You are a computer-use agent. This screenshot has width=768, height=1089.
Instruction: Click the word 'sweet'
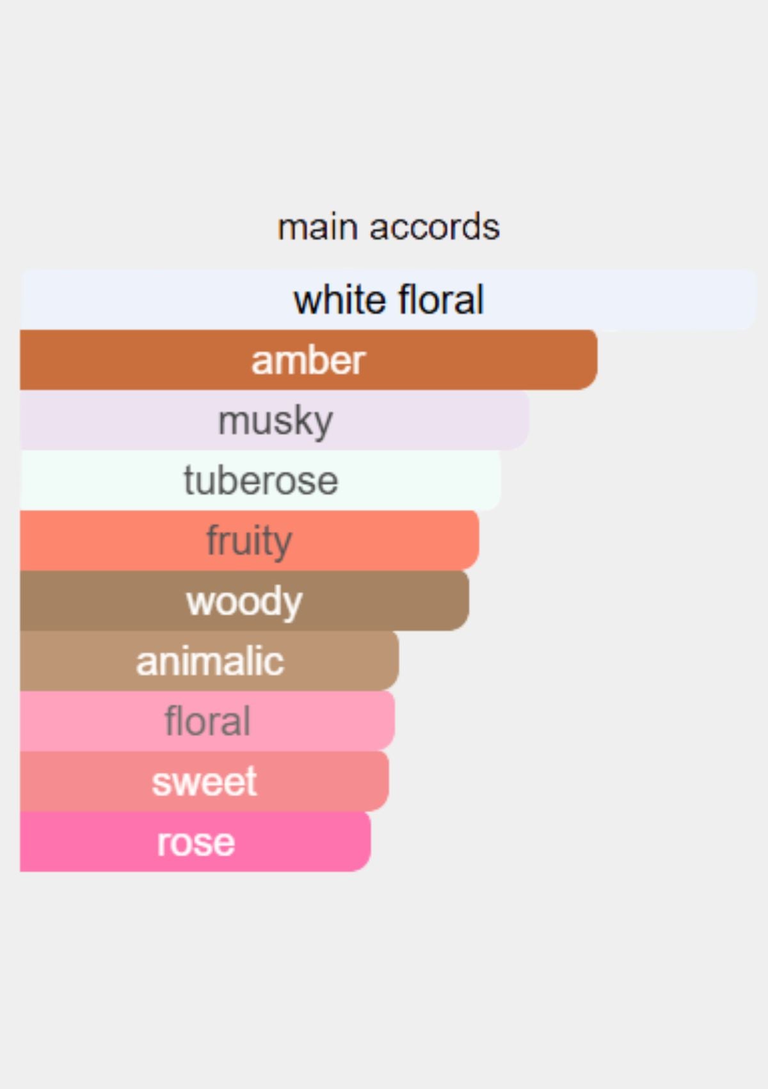204,782
